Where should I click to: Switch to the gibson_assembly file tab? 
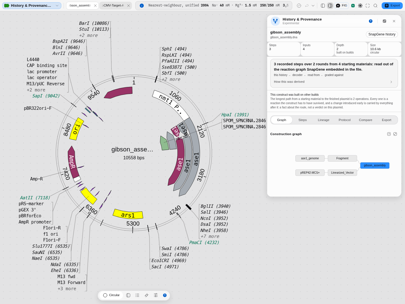(x=80, y=6)
